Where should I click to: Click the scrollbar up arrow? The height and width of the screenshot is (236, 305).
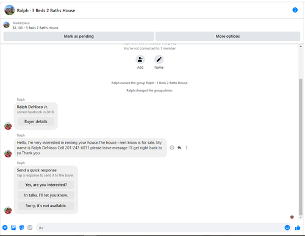(x=301, y=46)
